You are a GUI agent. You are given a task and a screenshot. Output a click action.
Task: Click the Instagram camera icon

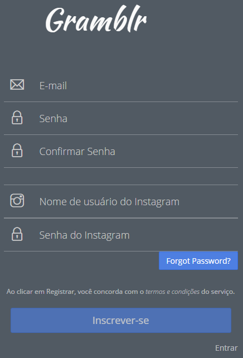pos(17,201)
